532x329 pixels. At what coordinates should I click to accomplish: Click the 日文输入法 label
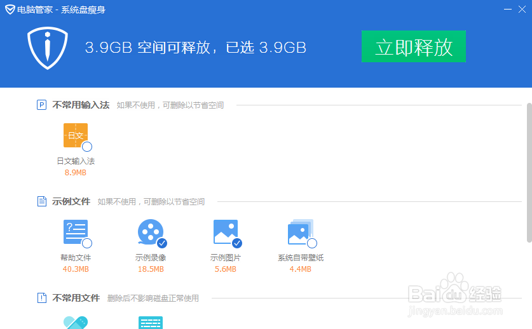click(76, 161)
